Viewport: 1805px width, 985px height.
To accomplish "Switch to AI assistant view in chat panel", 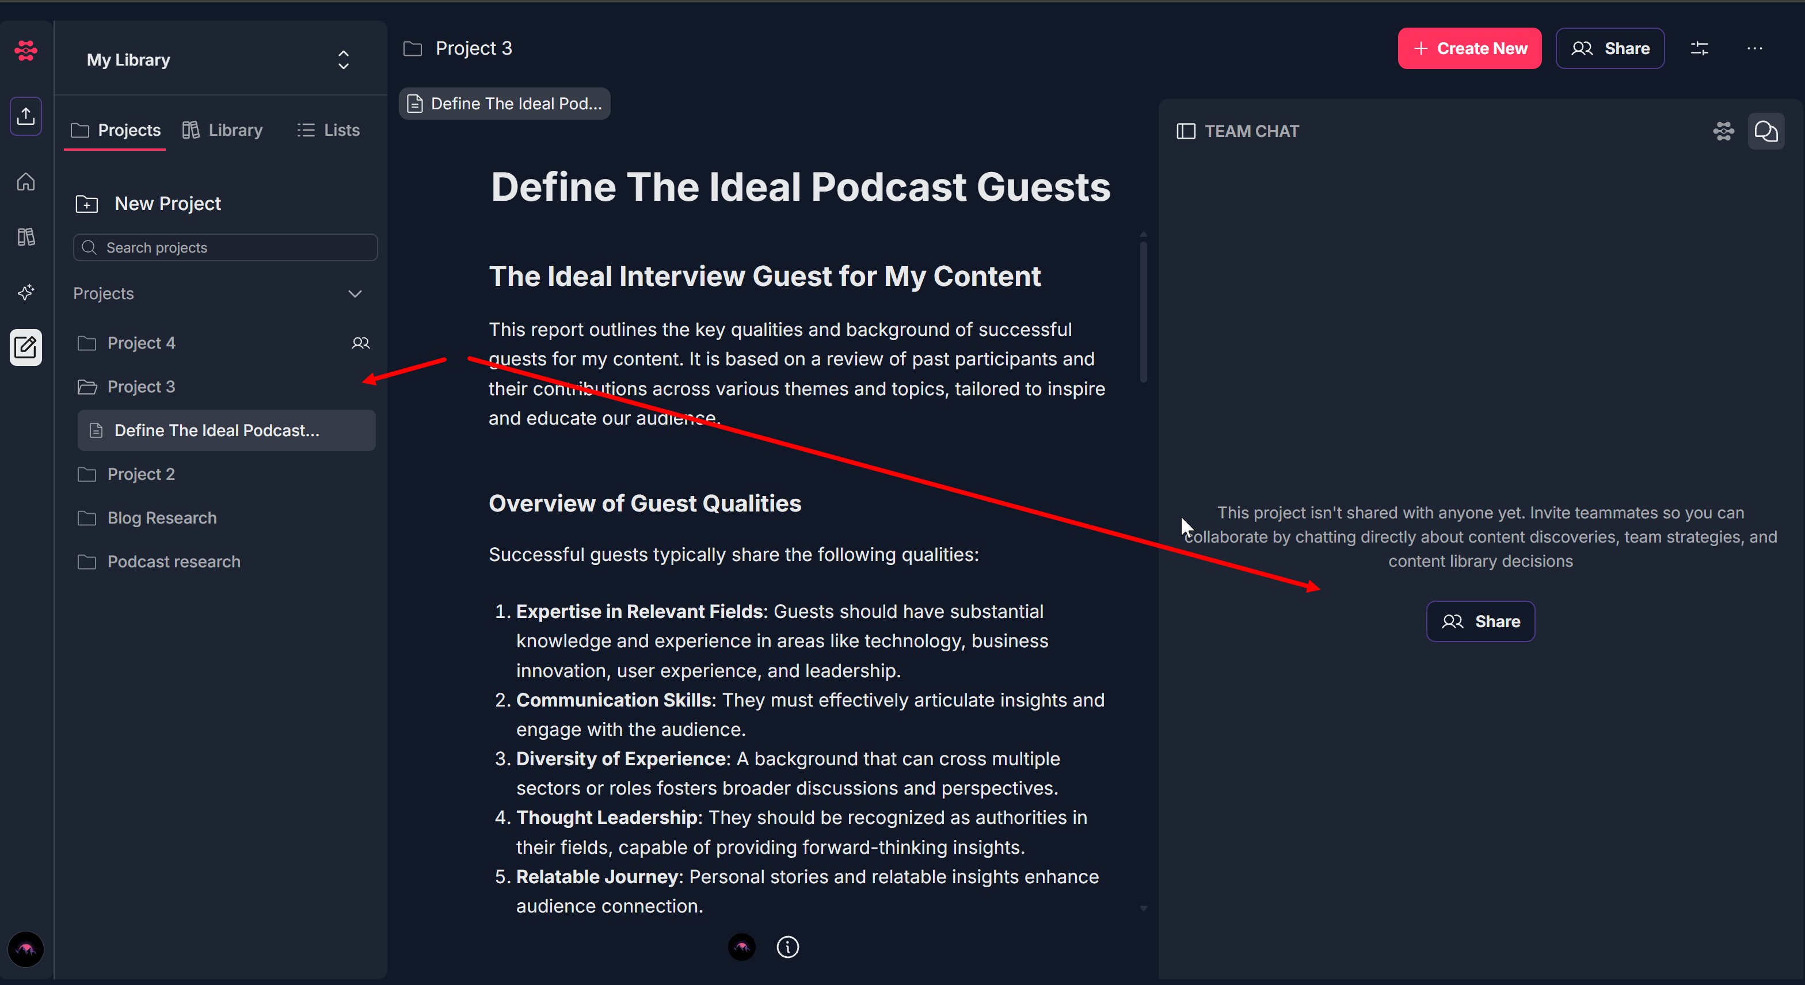I will [x=1723, y=131].
